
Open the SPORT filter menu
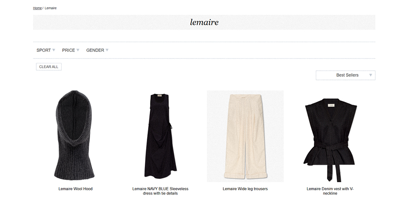[x=43, y=50]
